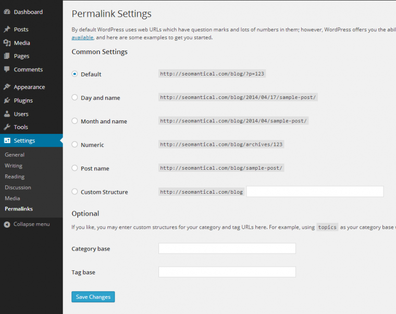The height and width of the screenshot is (314, 396).
Task: Click the Dashboard gauge icon
Action: click(x=7, y=11)
